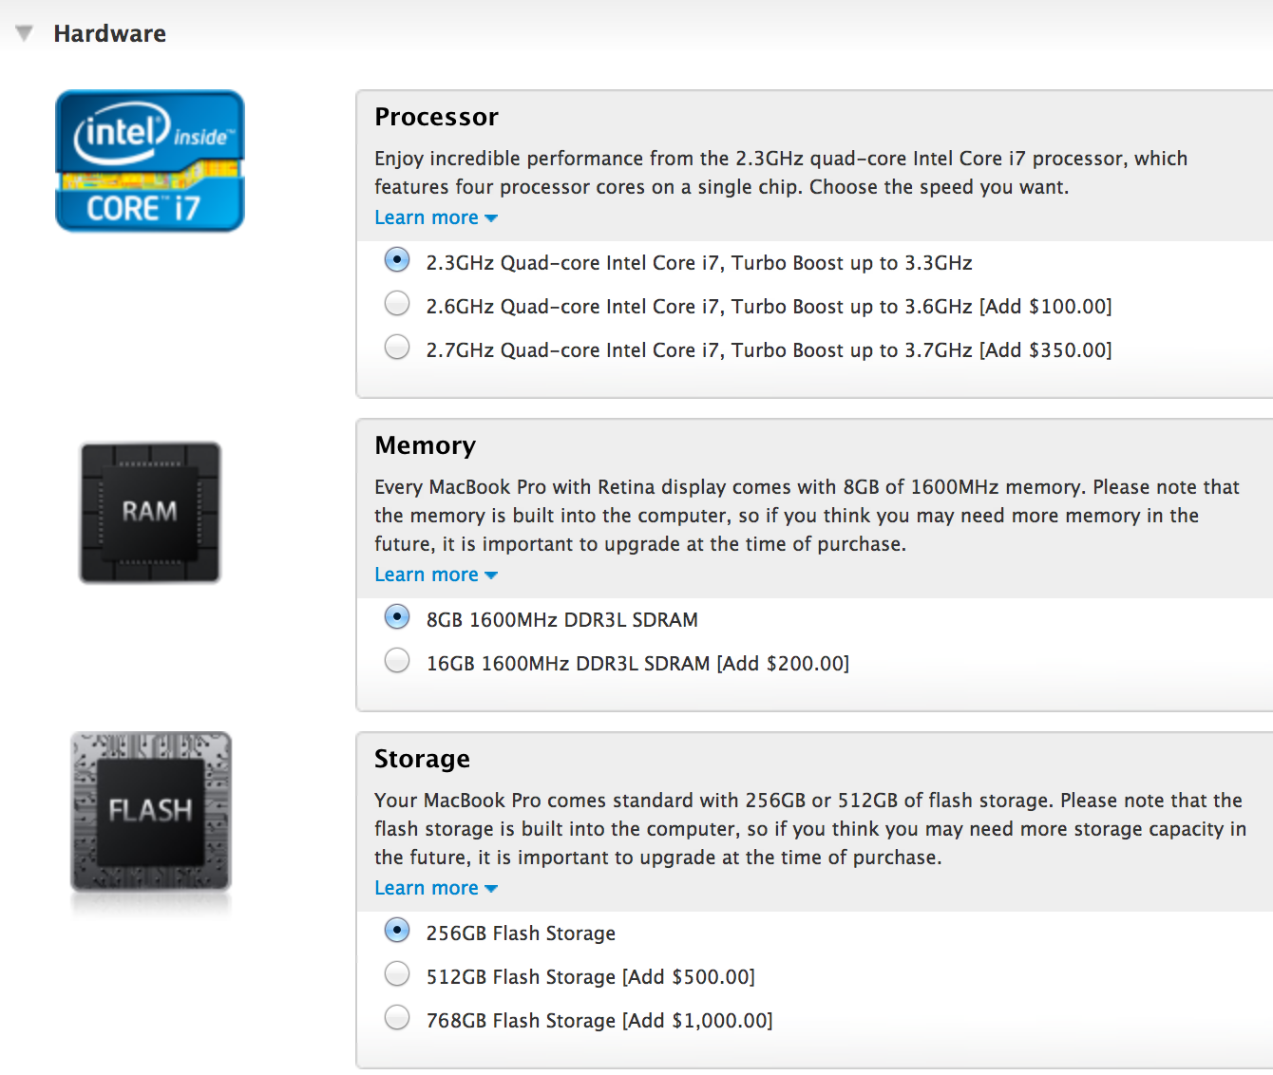The image size is (1273, 1075).
Task: Click the Storage panel title
Action: coord(422,759)
